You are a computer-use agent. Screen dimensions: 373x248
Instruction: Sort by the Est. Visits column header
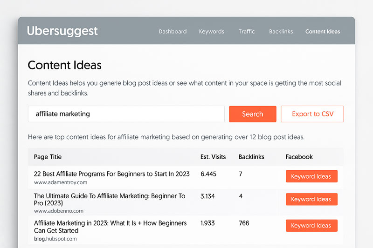coord(213,157)
